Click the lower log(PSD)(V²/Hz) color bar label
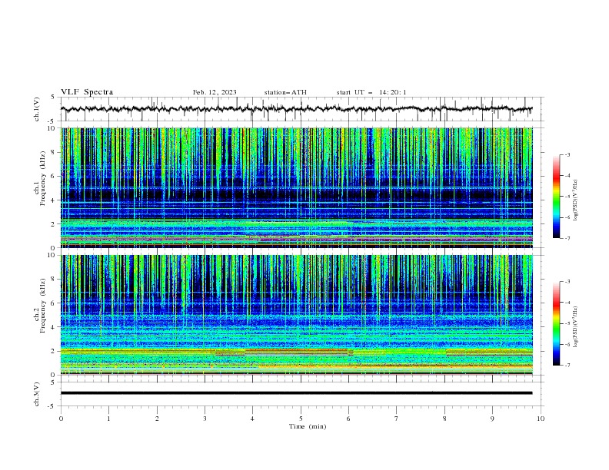 (575, 327)
